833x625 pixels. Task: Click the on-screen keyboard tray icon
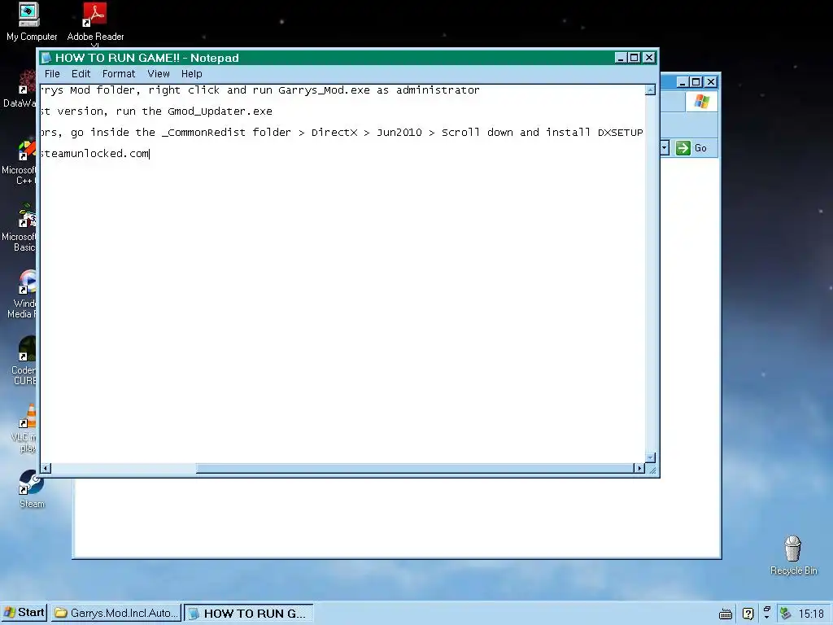725,614
